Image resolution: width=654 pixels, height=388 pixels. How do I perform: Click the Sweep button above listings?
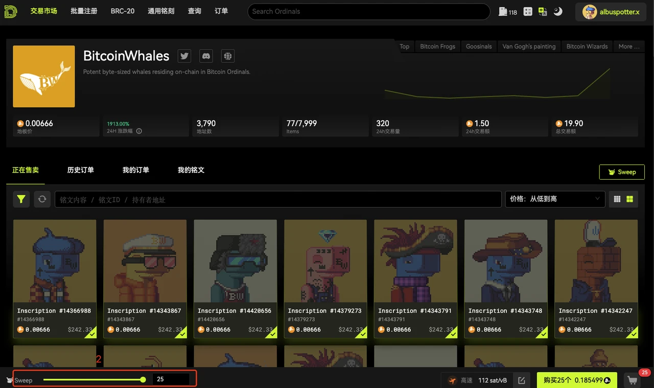622,172
